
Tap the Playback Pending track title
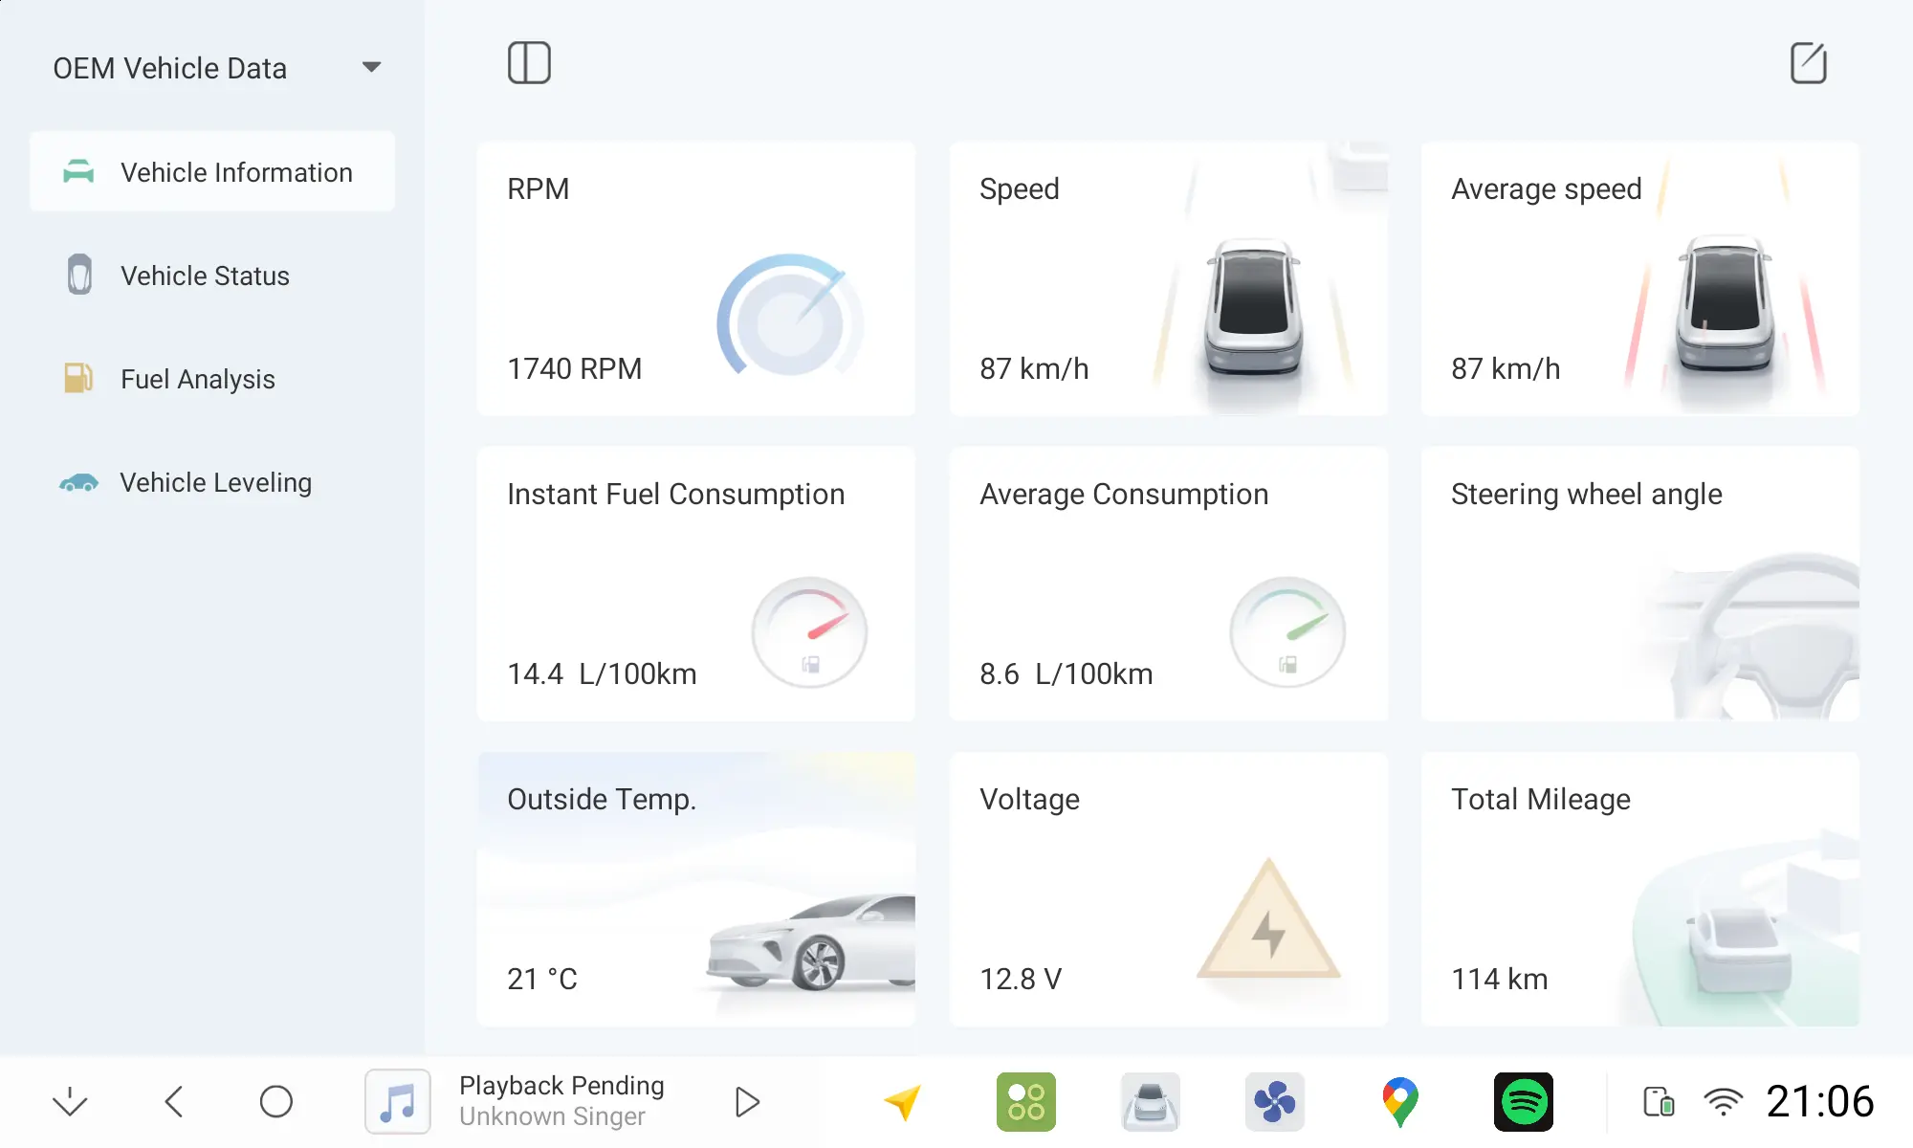(x=561, y=1085)
